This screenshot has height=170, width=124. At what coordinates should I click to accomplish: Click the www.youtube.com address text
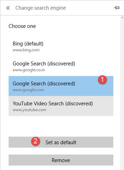point(30,110)
